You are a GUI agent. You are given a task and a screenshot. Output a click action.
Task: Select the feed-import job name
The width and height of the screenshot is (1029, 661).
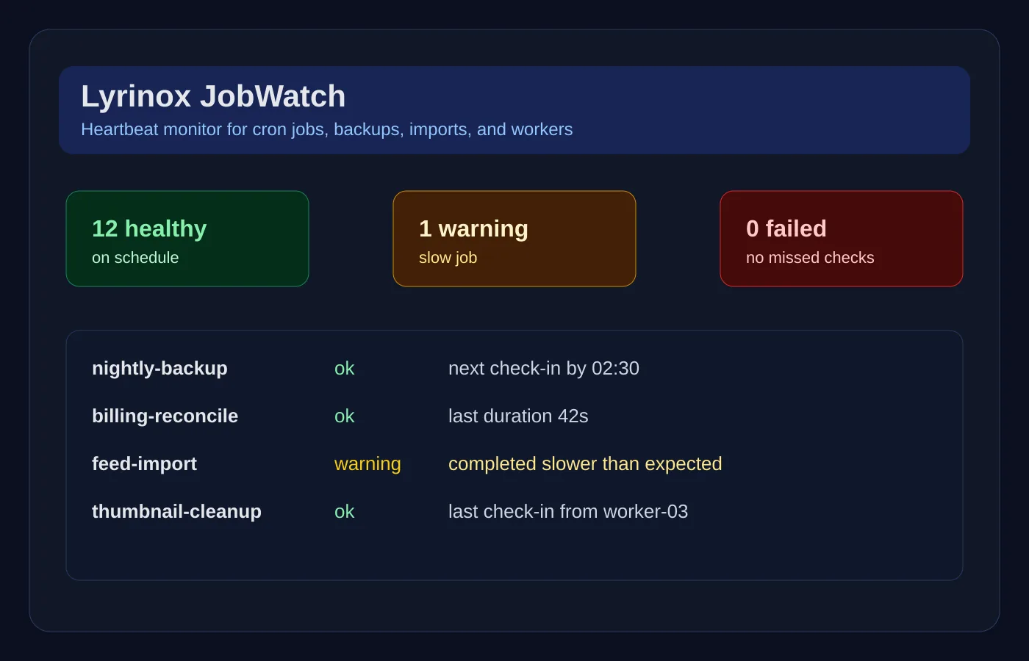[144, 463]
